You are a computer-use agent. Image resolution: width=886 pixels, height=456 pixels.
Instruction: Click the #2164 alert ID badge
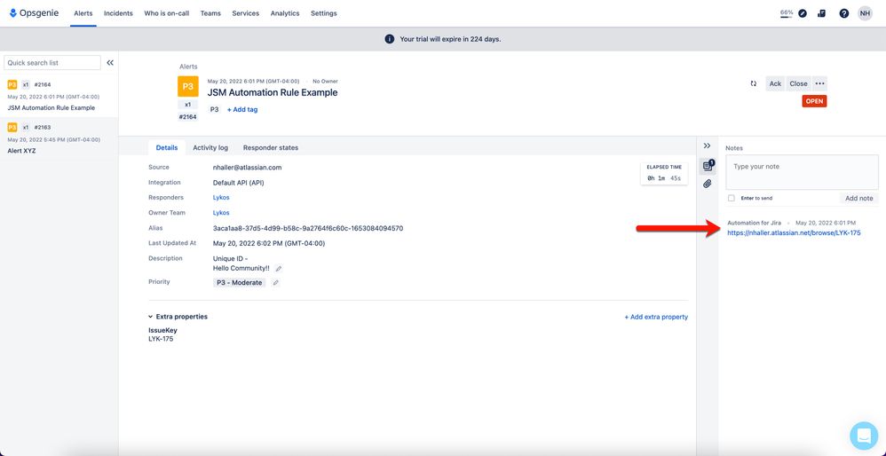click(187, 117)
